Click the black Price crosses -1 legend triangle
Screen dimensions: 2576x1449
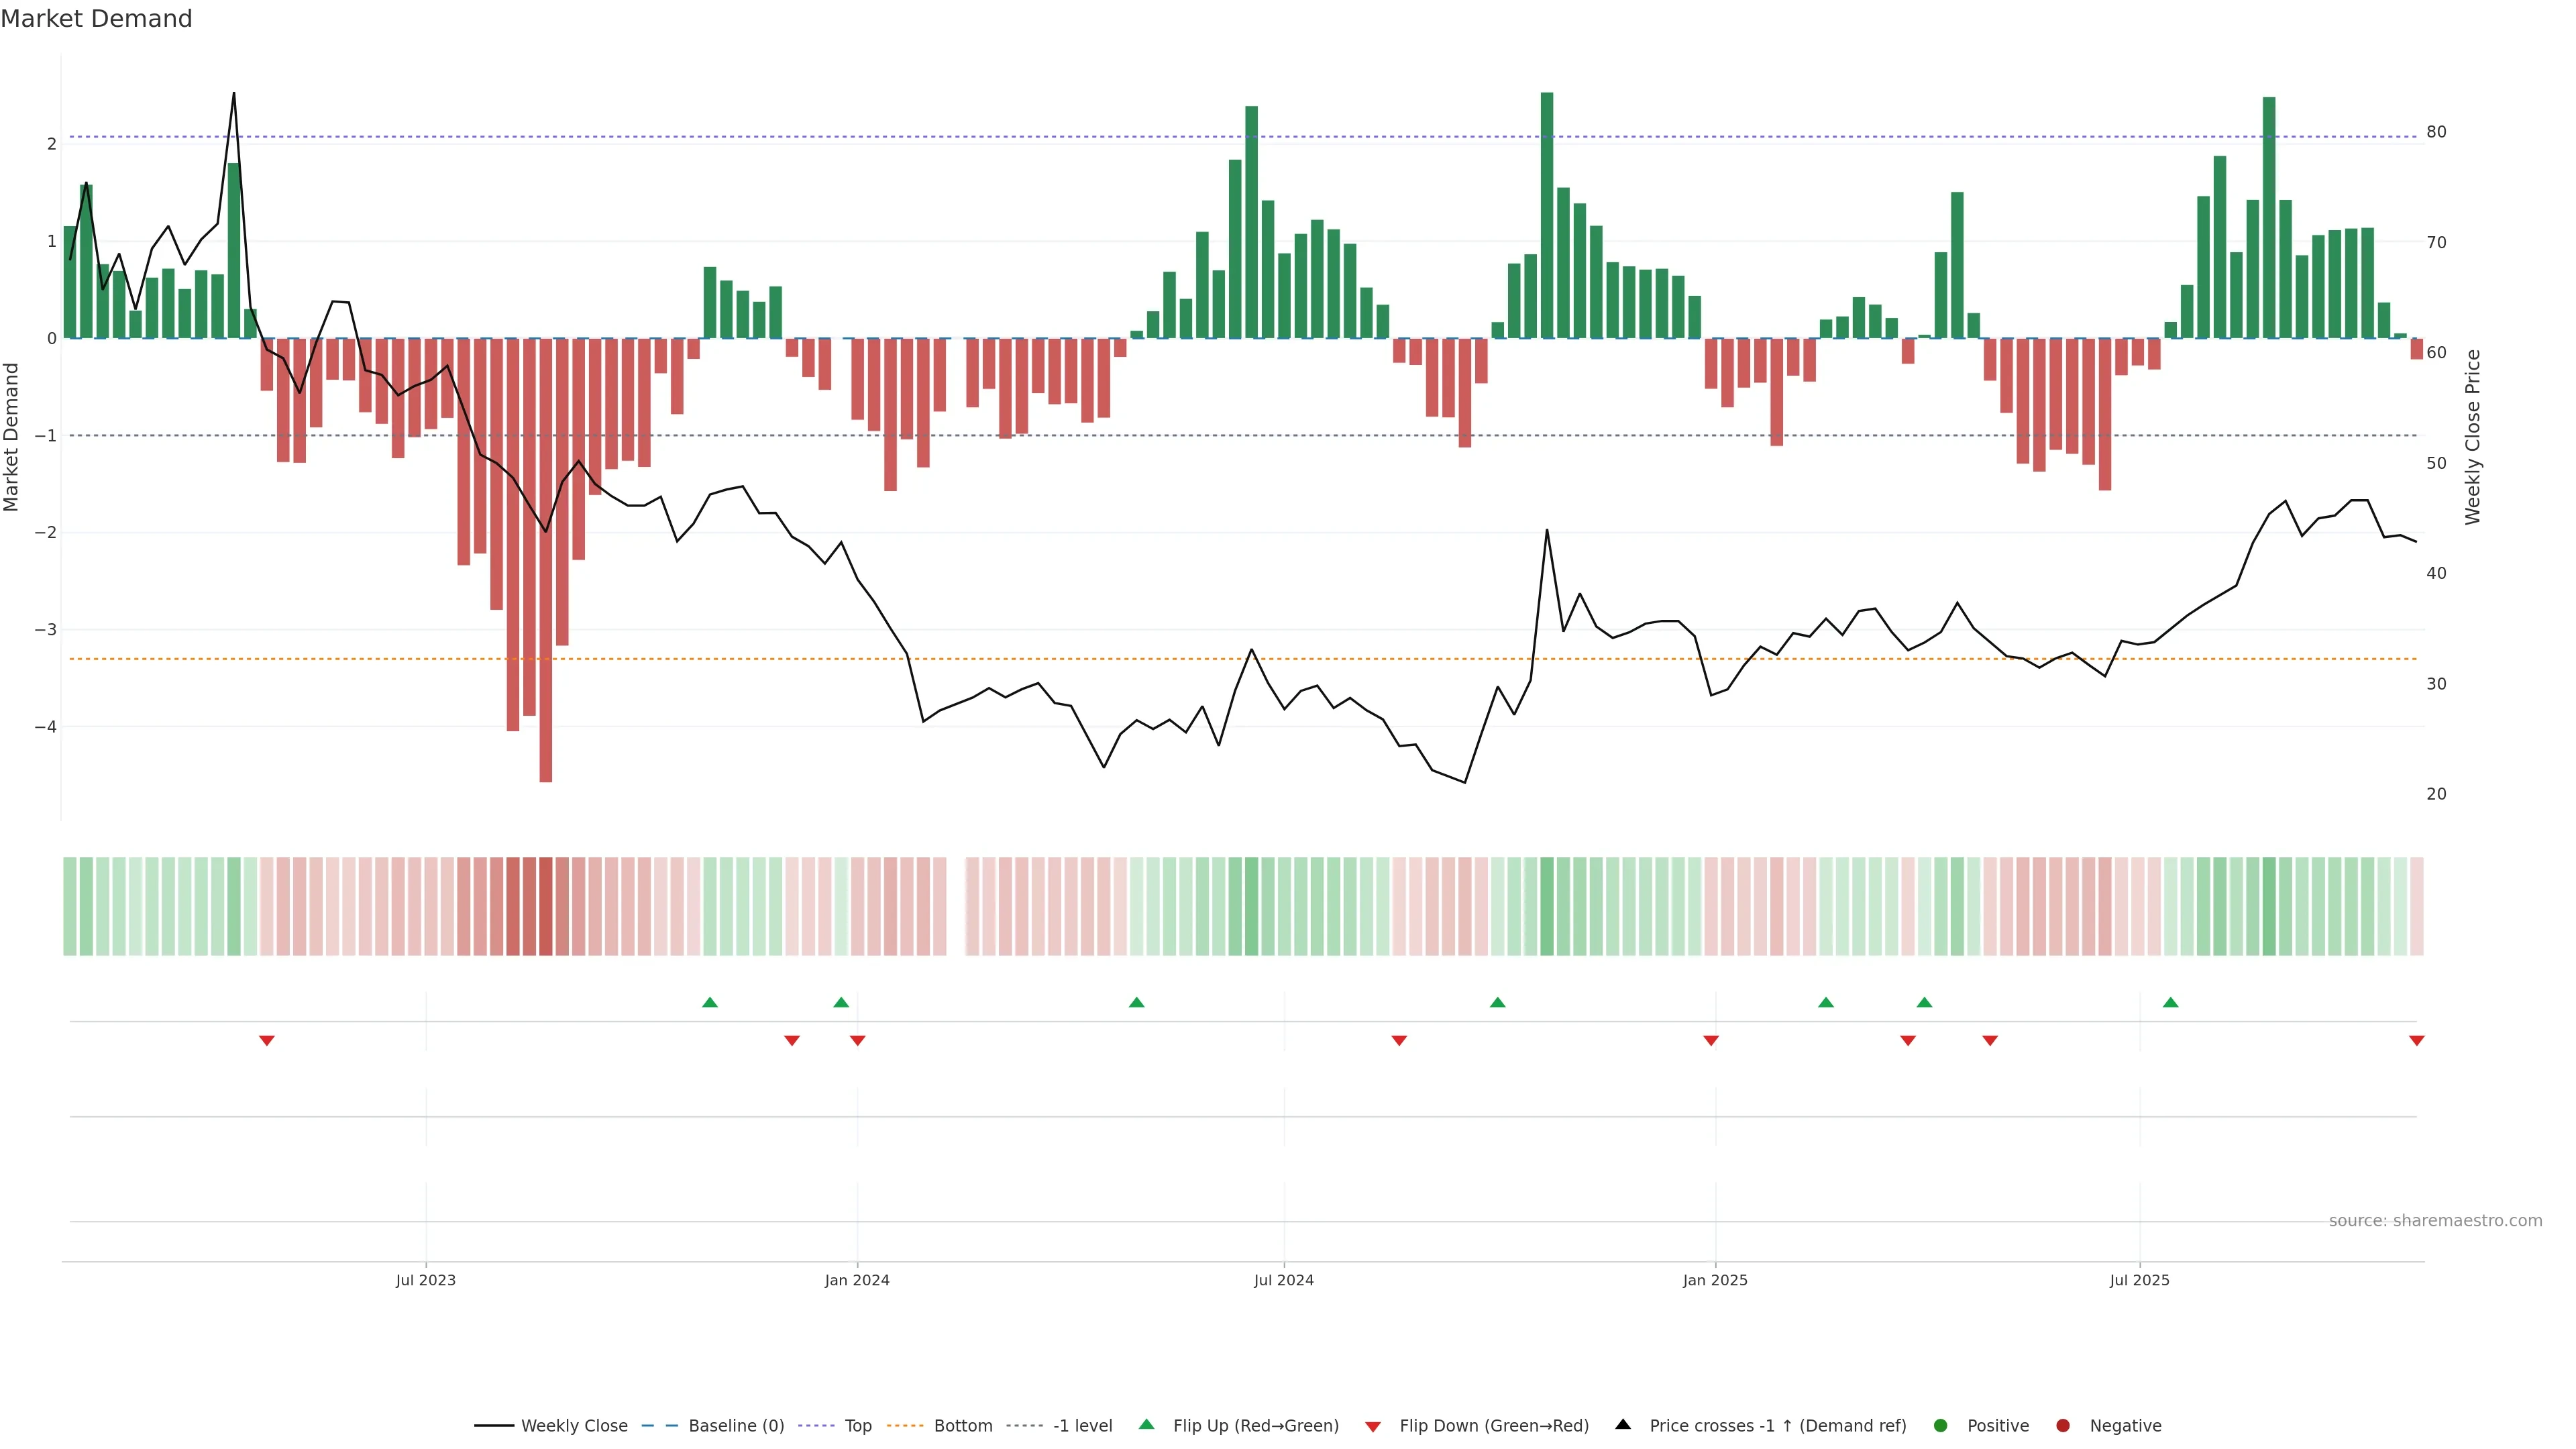(1622, 1424)
